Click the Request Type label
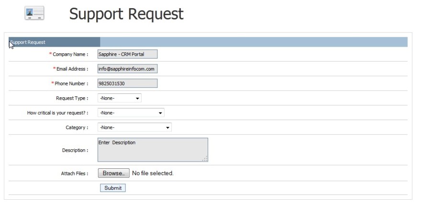424x204 pixels. tap(72, 98)
